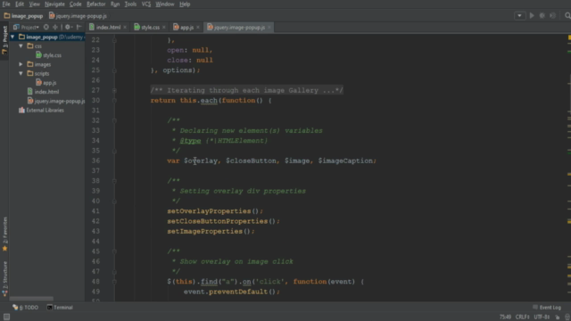The width and height of the screenshot is (571, 321).
Task: Open the Code menu
Action: pyautogui.click(x=75, y=4)
